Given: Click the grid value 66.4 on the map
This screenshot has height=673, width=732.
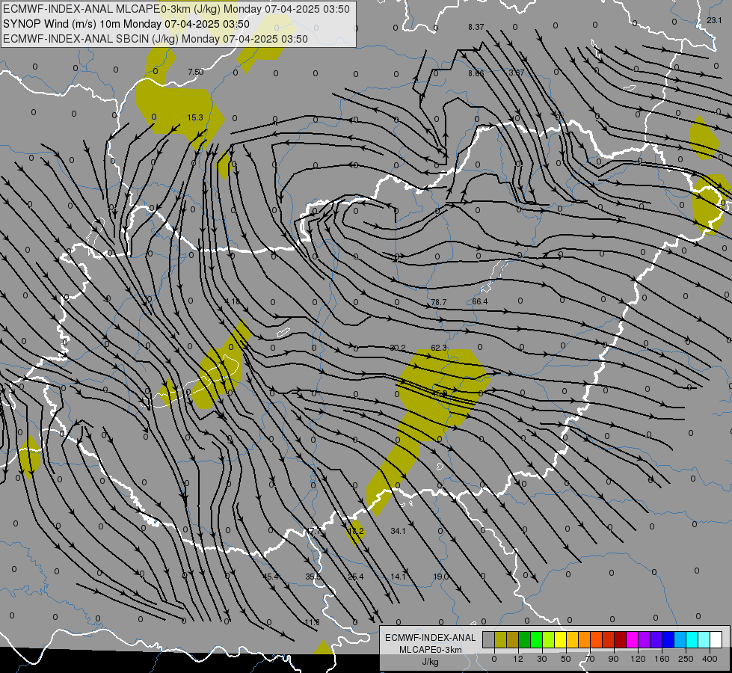Looking at the screenshot, I should [479, 301].
